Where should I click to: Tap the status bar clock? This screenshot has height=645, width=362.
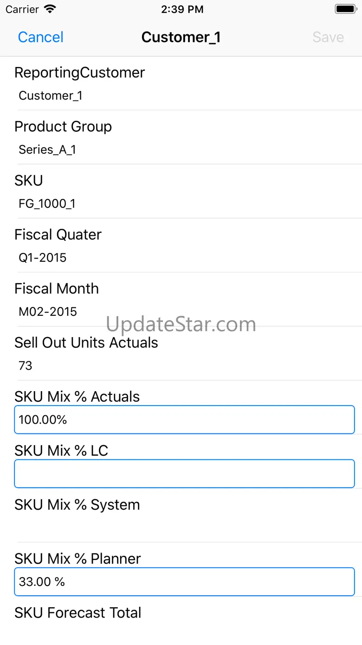182,9
